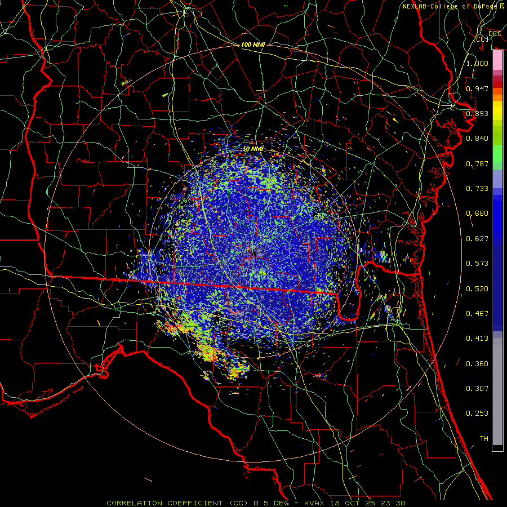507x507 pixels.
Task: Click the dark red color bar segment
Action: pyautogui.click(x=497, y=84)
